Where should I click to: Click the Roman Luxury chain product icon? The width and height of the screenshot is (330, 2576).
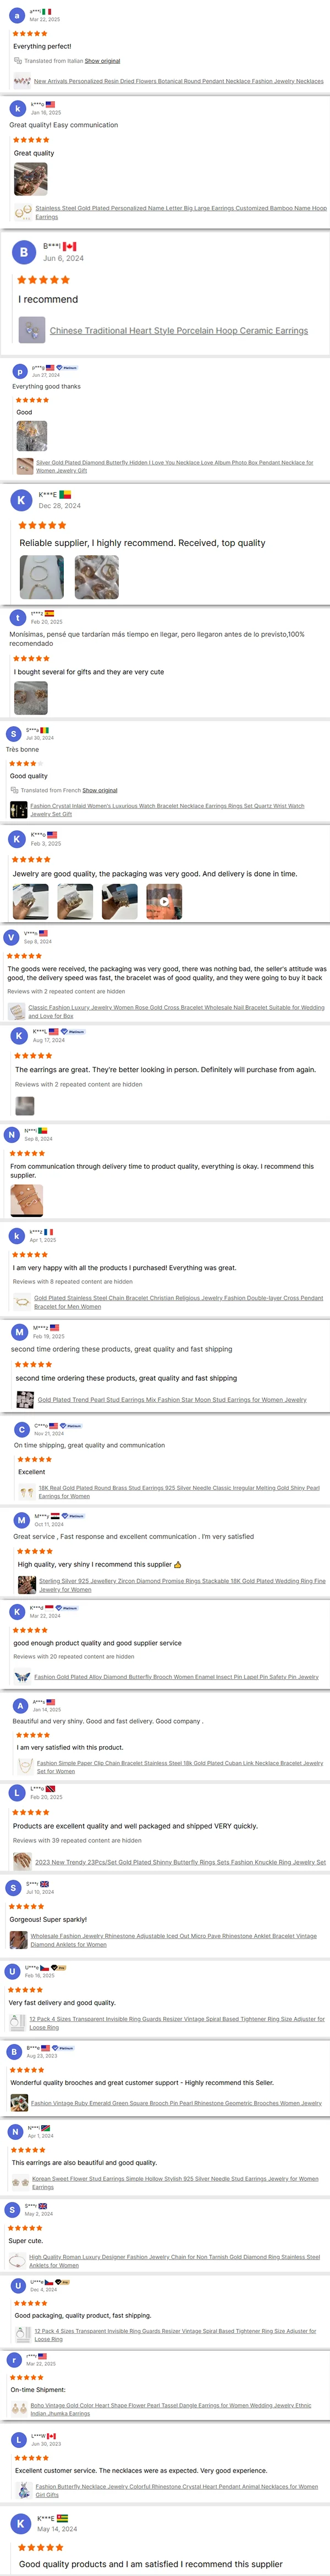tap(17, 2260)
